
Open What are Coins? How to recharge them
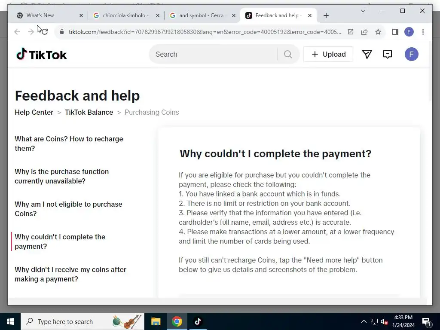(69, 144)
